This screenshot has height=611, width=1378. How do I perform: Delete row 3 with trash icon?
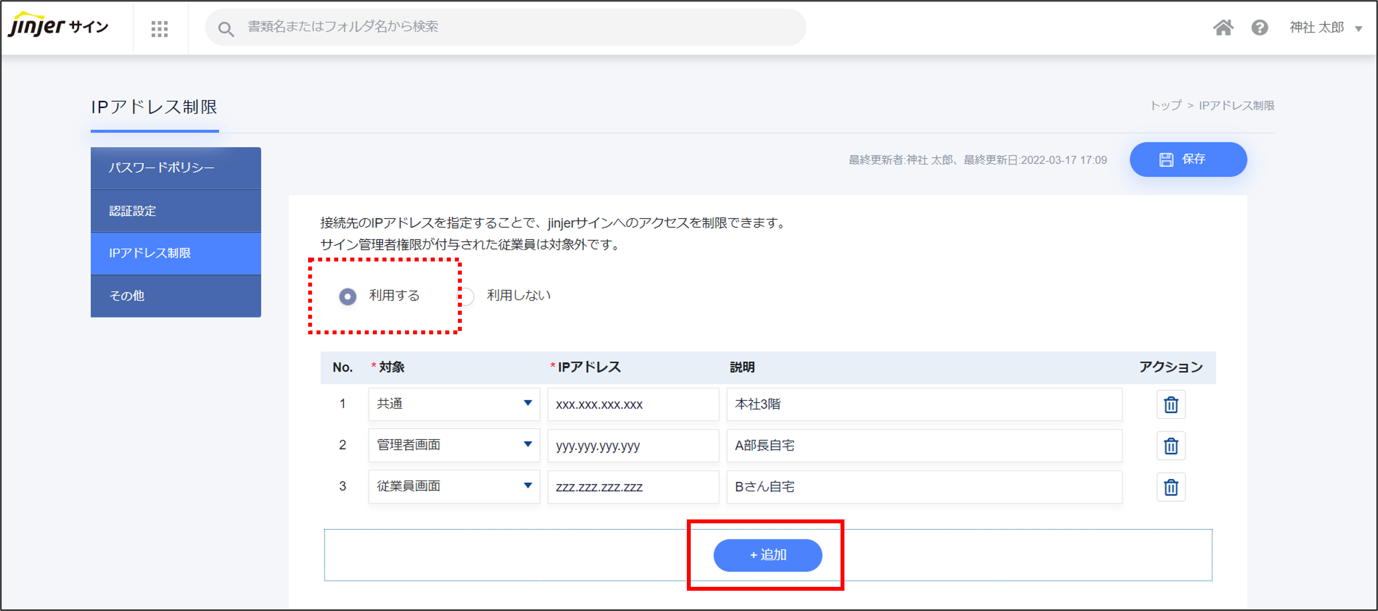[1171, 487]
